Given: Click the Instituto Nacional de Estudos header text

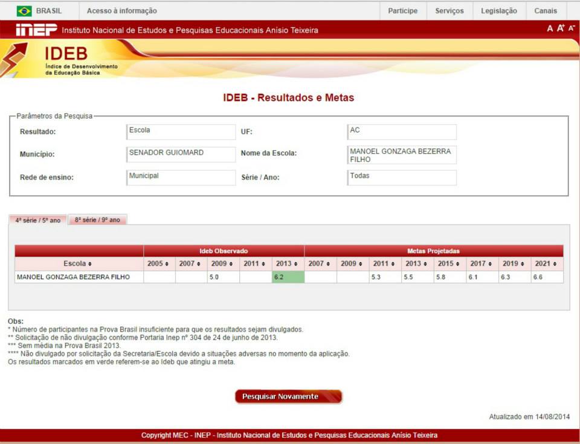Looking at the screenshot, I should (x=190, y=30).
